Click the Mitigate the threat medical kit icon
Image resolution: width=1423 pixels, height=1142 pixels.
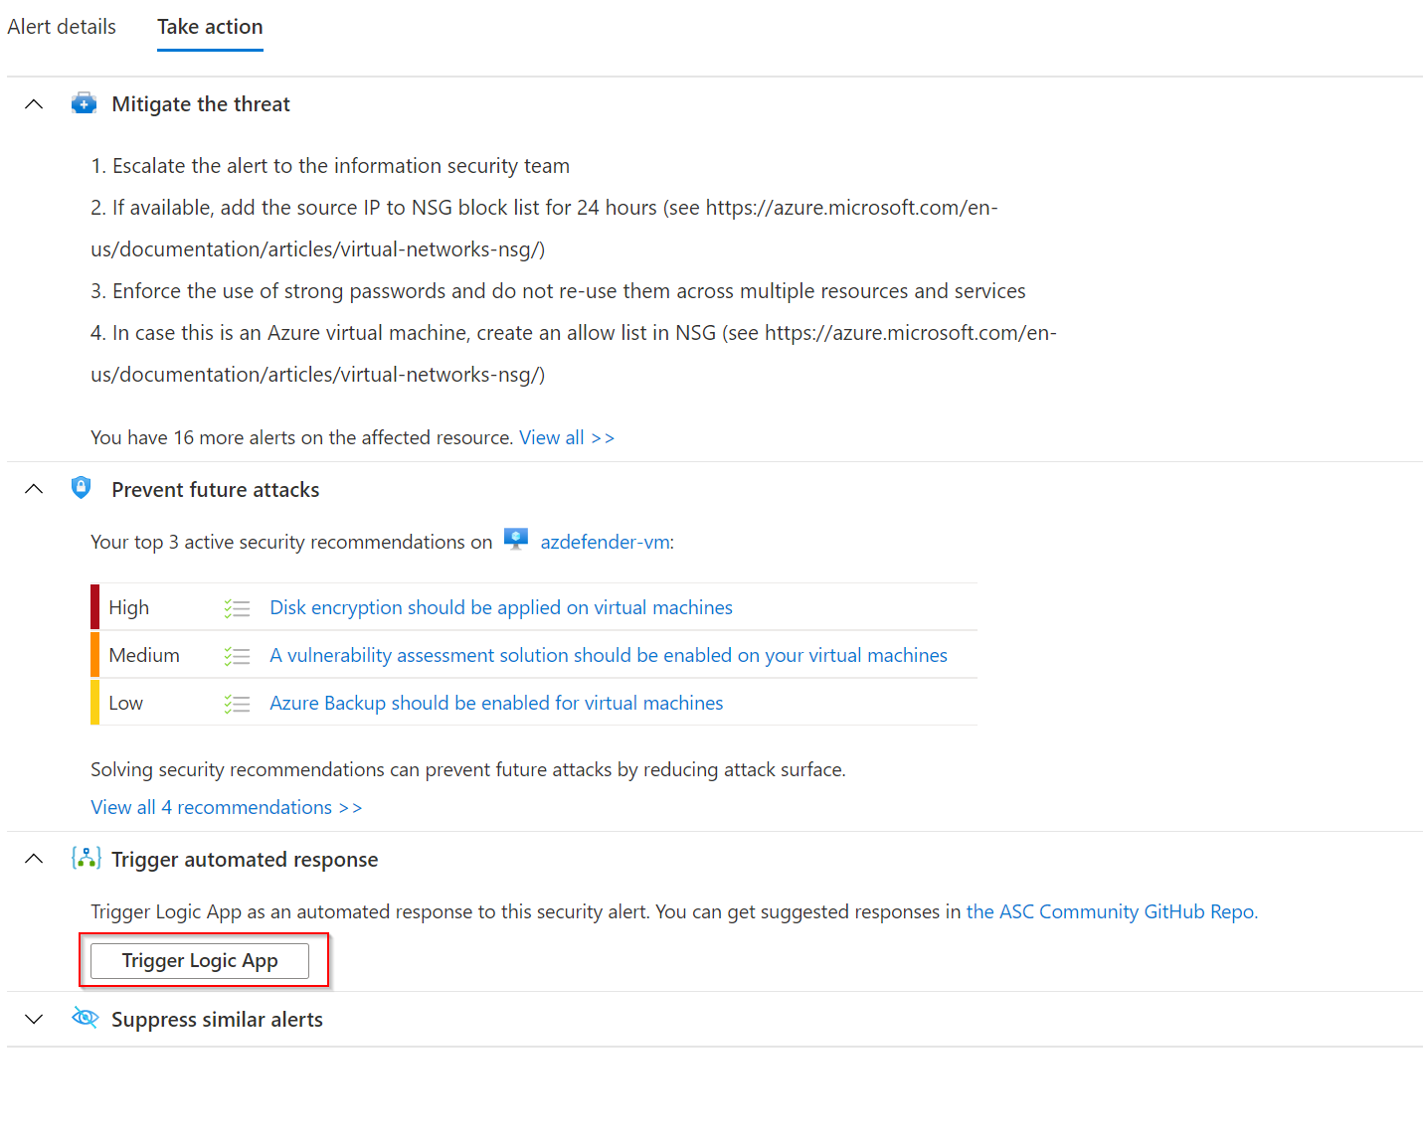[84, 103]
